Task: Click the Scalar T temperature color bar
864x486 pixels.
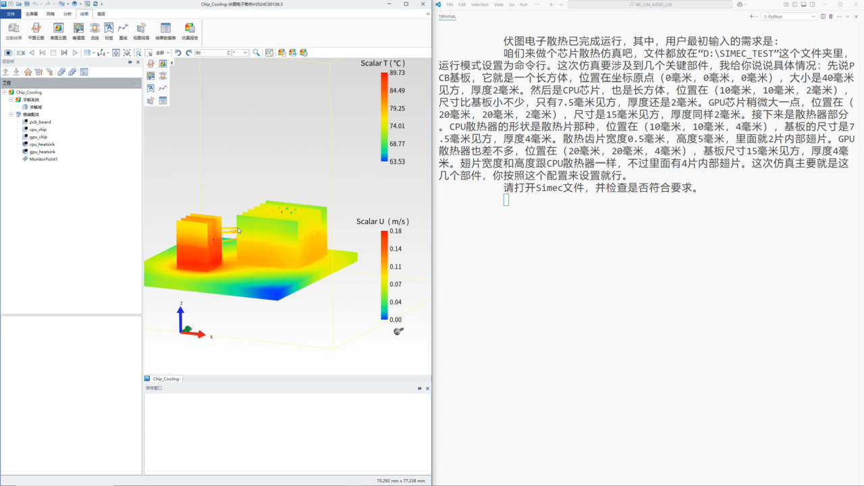Action: 384,117
